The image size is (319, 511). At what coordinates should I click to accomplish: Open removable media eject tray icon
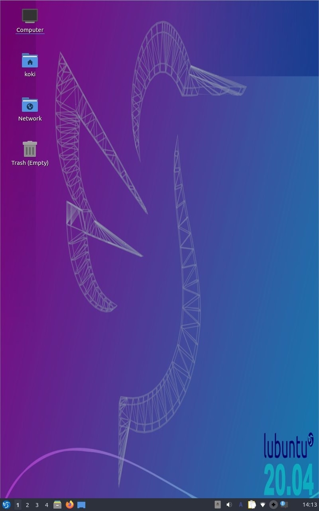(x=218, y=505)
